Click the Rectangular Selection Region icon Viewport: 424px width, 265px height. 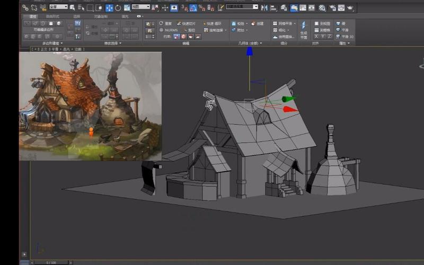[90, 7]
